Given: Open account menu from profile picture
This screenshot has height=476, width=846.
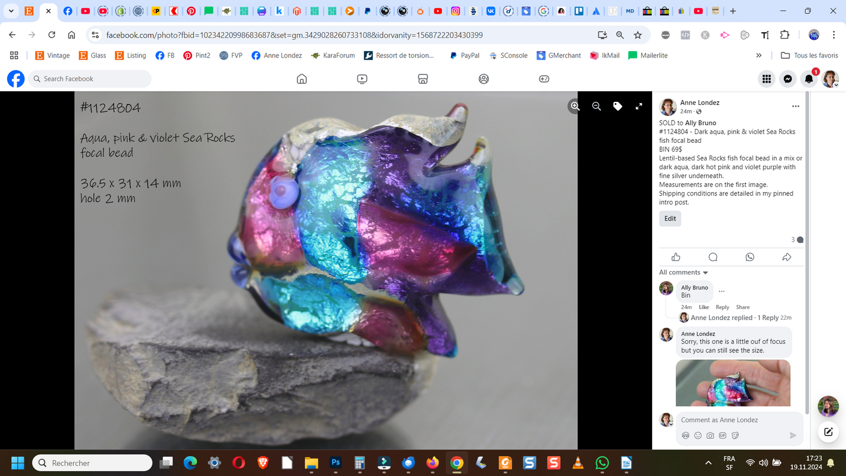Looking at the screenshot, I should click(830, 78).
